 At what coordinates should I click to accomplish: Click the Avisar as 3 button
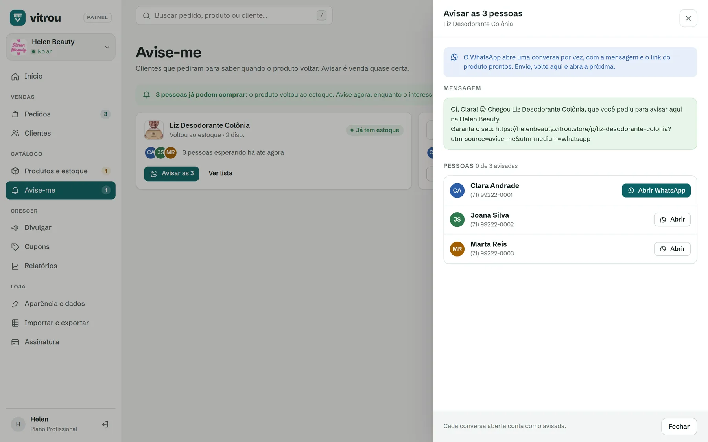coord(171,173)
